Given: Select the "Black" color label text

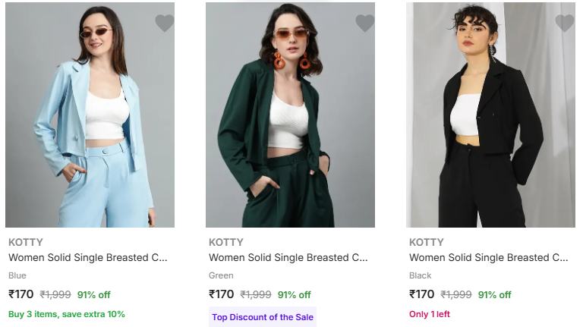Looking at the screenshot, I should click(x=420, y=275).
